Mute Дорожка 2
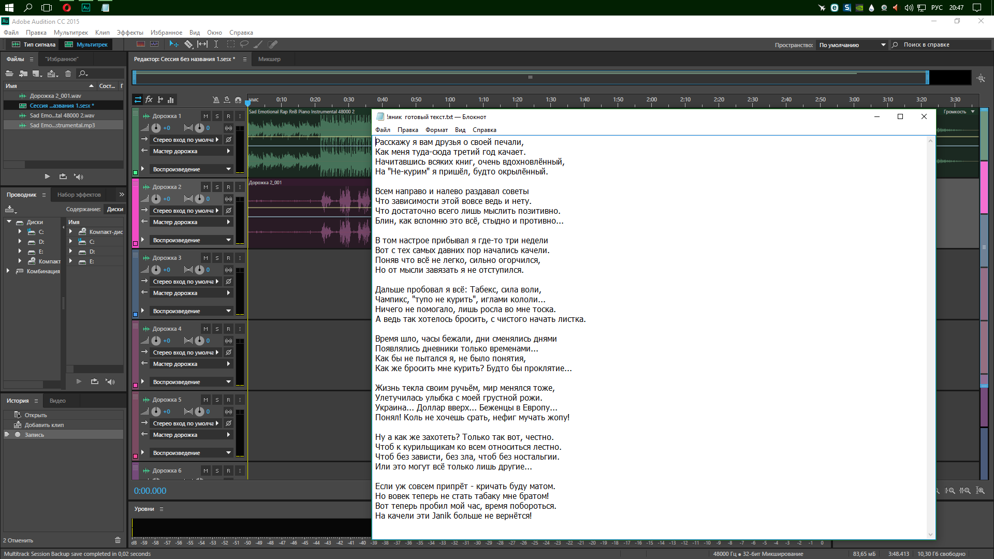 coord(206,187)
